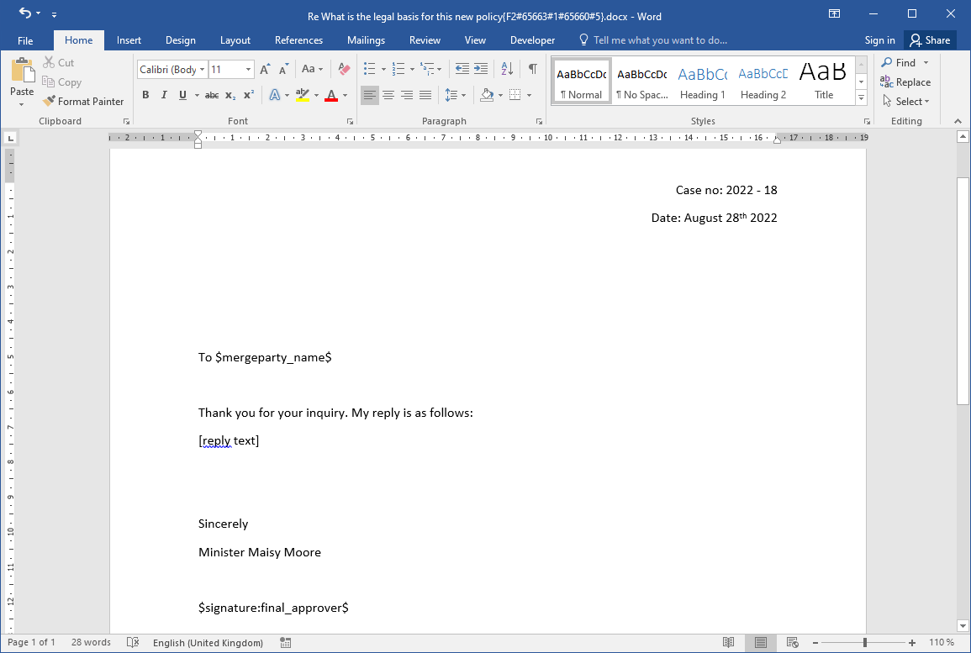This screenshot has height=653, width=971.
Task: Click the Increase Indent icon
Action: [x=481, y=69]
